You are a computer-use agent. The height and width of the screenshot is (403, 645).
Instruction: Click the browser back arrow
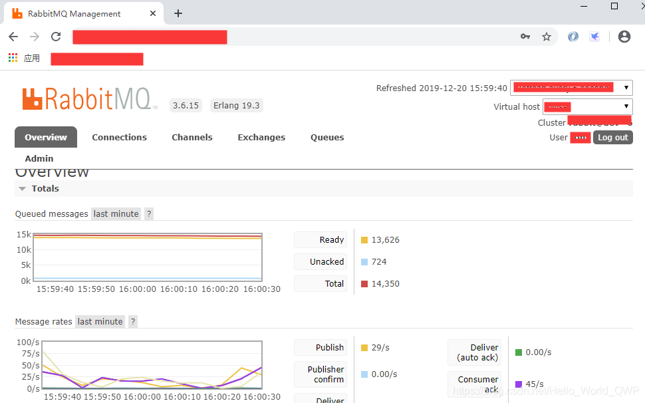click(x=13, y=37)
